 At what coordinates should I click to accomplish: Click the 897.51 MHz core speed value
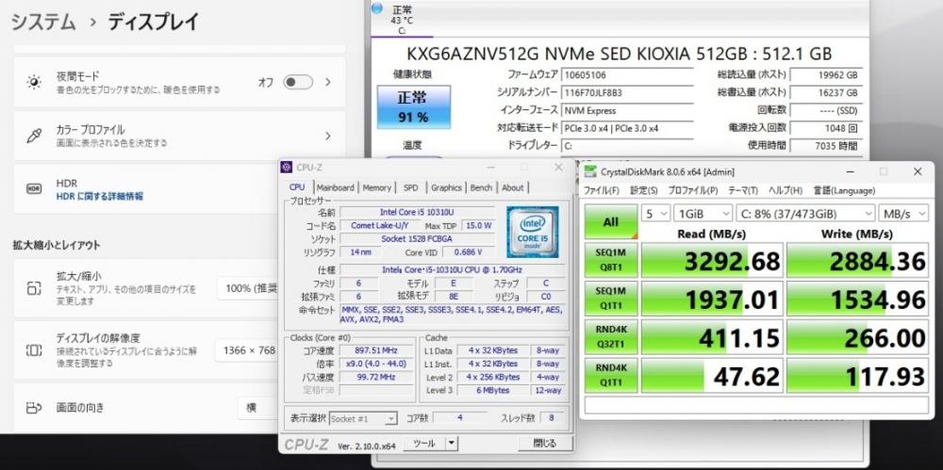click(377, 351)
